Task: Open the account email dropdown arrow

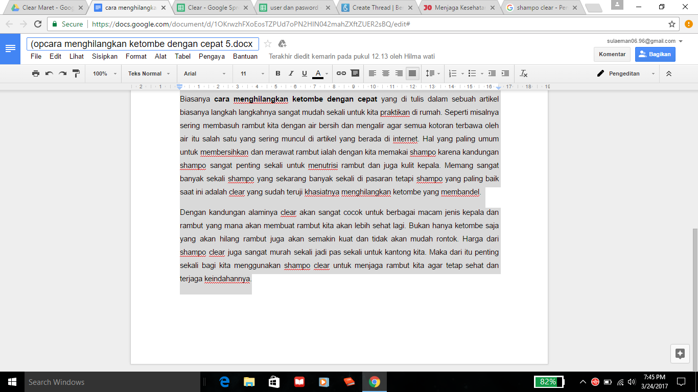Action: (x=681, y=41)
